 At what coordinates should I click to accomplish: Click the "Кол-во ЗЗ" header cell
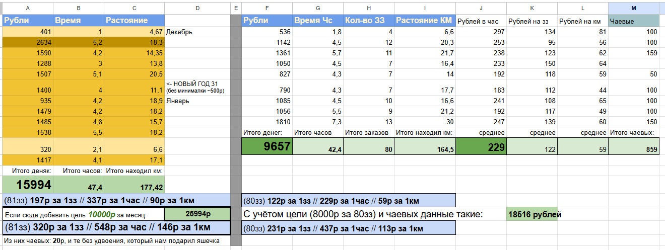pyautogui.click(x=368, y=21)
